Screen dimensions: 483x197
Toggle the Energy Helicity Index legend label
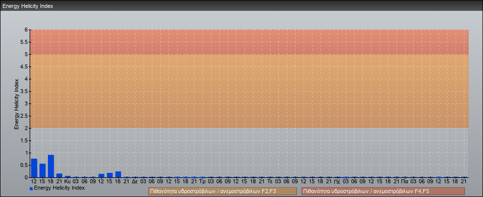(x=59, y=188)
